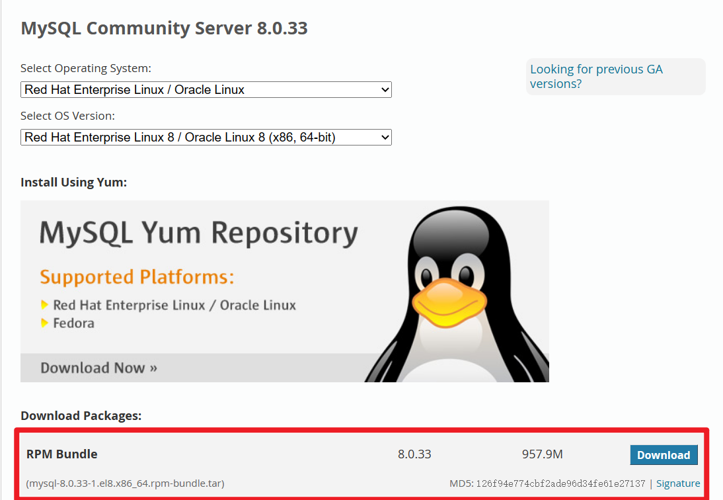This screenshot has height=500, width=723.
Task: Open the Signature link for RPM Bundle
Action: tap(678, 483)
